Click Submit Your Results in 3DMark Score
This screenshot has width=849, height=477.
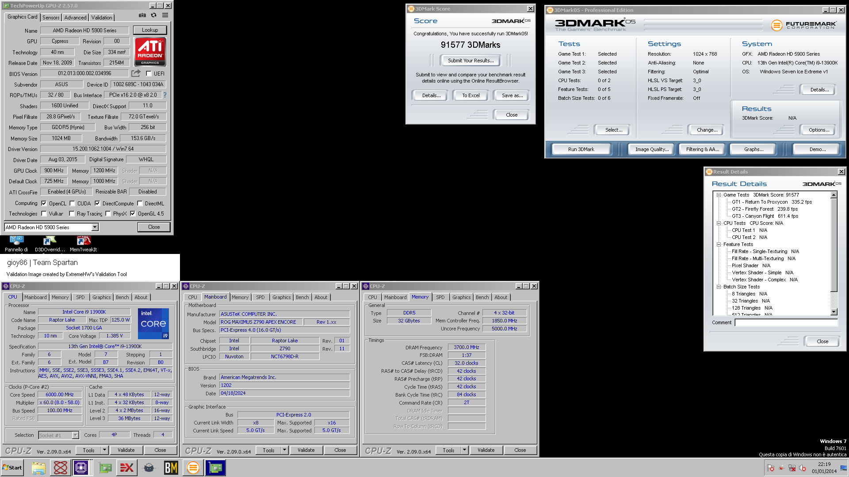coord(470,61)
